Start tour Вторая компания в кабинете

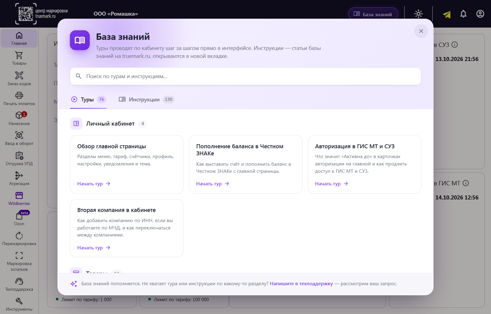click(x=94, y=248)
